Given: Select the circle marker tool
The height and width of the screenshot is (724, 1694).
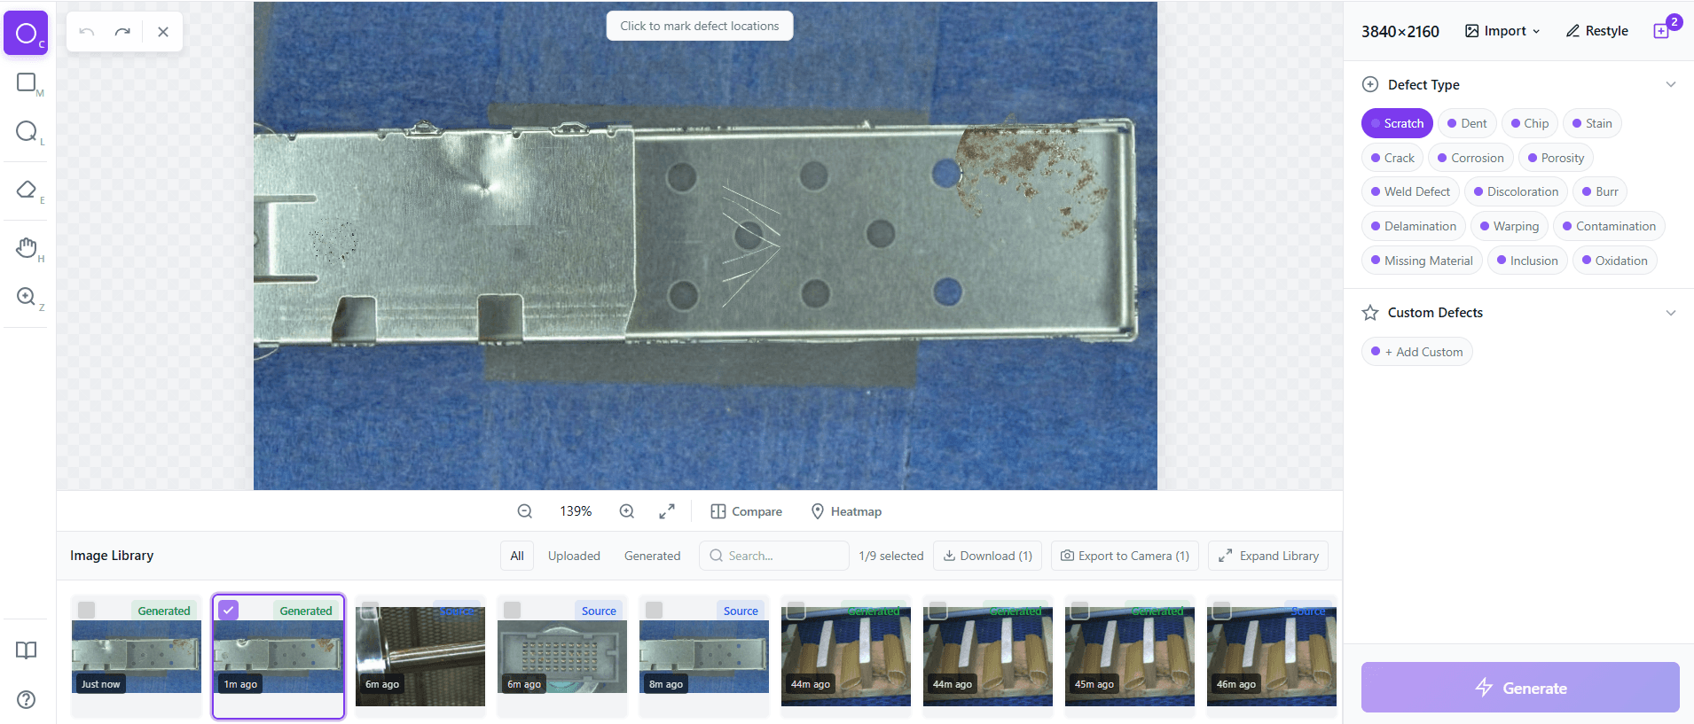Looking at the screenshot, I should (26, 33).
